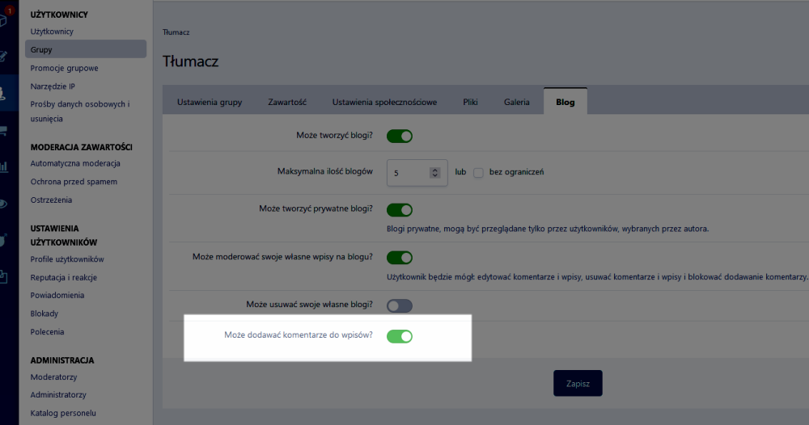Screen dimensions: 809x425
Task: Toggle the 'Może tworzyć blogi?' switch
Action: pos(400,136)
